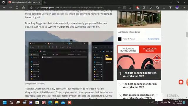Viewport: 188px width, 106px height.
Task: Open the Wi-Fi network tray icon
Action: [162, 102]
